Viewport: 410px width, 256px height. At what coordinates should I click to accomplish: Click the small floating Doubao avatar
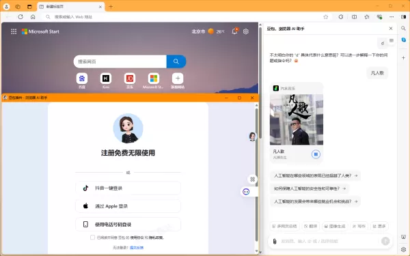click(x=252, y=137)
